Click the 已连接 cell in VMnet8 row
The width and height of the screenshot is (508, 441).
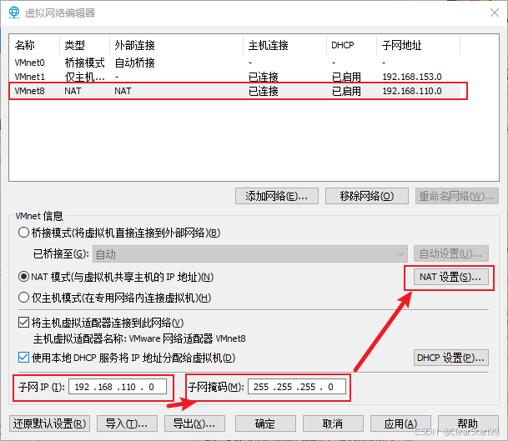point(264,91)
